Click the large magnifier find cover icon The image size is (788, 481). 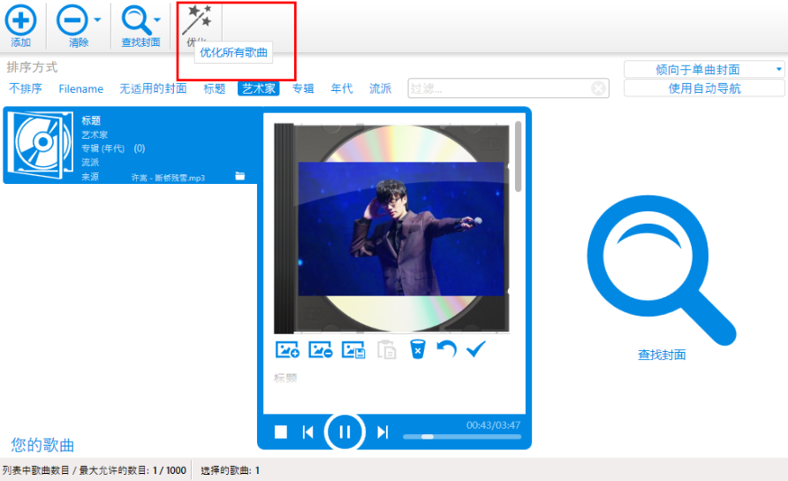pos(662,271)
